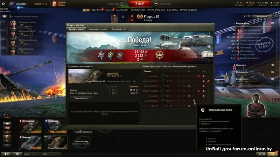Click the red В бой! button

[140, 4]
